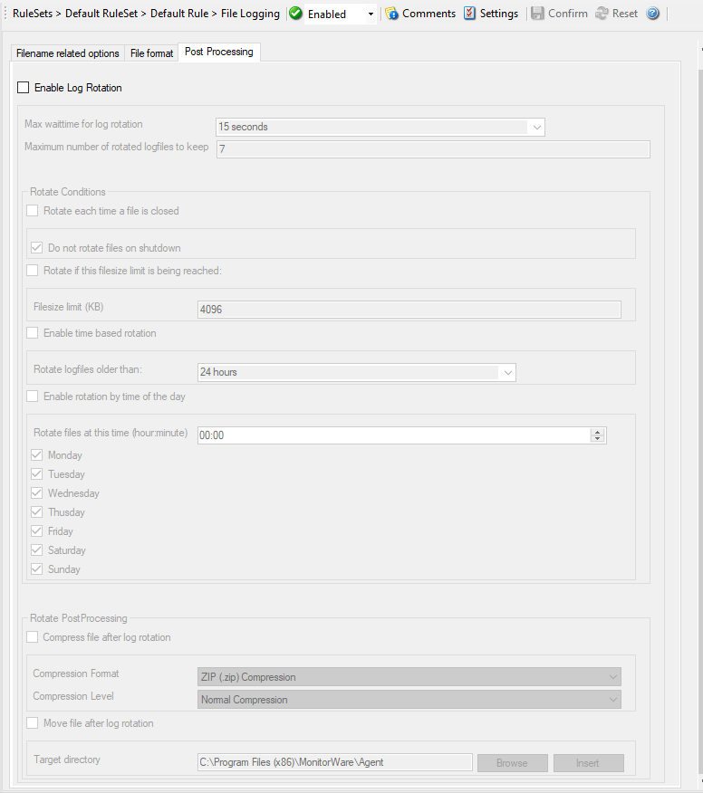Click the Reset arrows icon
This screenshot has height=793, width=703.
(602, 14)
